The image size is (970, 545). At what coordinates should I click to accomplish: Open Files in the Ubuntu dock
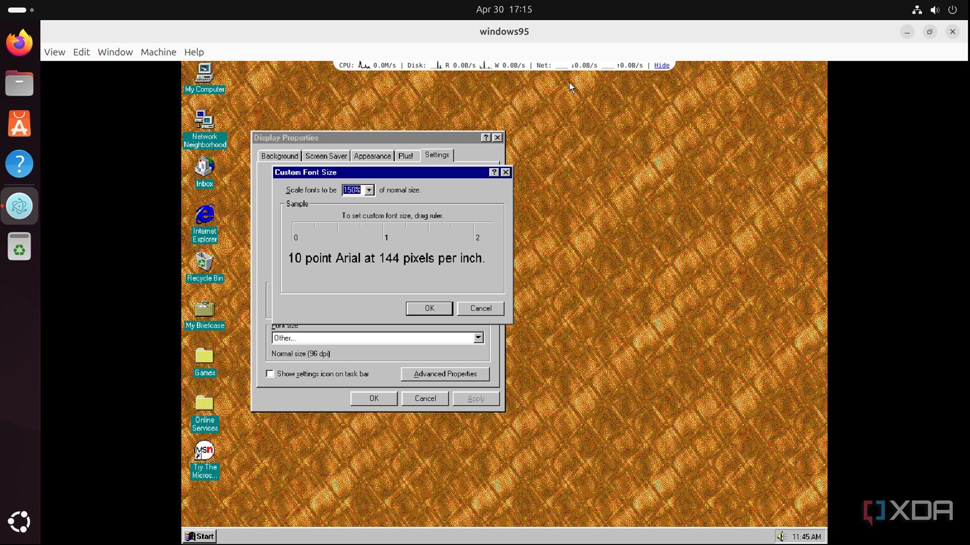[x=19, y=83]
